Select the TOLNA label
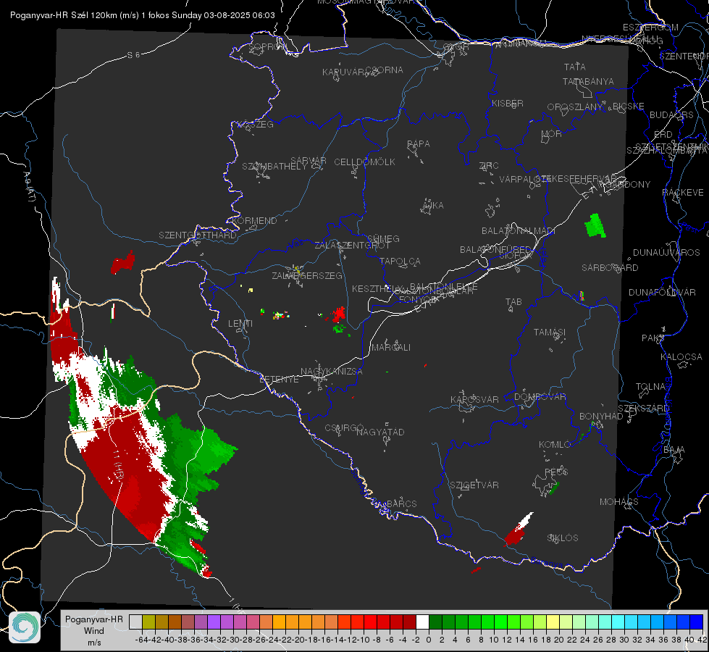Screen dimensions: 709x652 click(650, 386)
